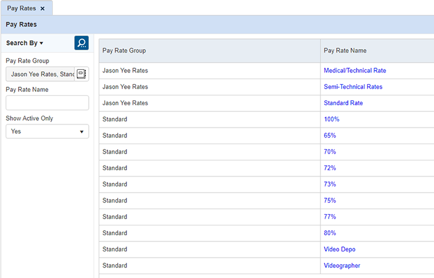Click the Pay Rate Group filter field

(40, 74)
